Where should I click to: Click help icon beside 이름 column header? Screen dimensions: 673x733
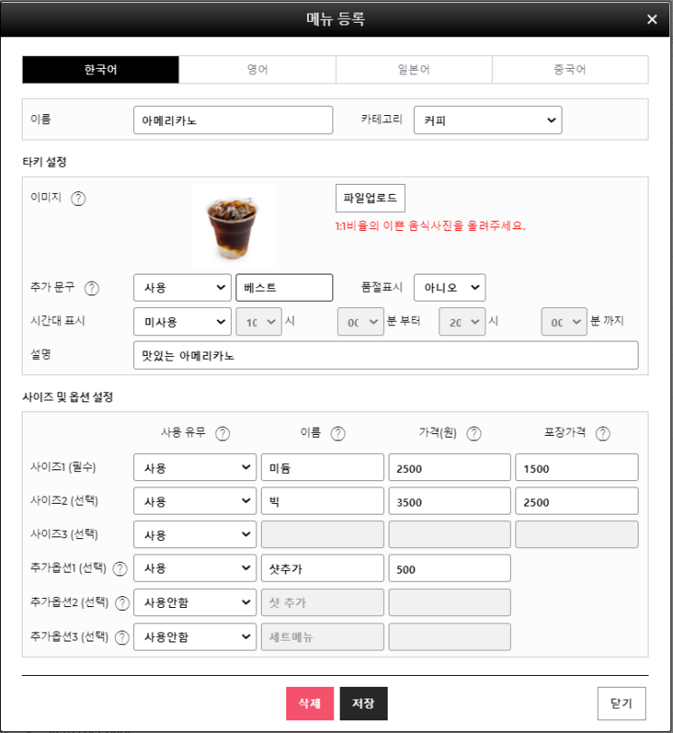click(338, 434)
